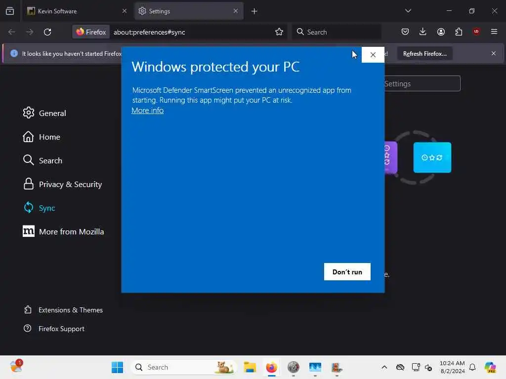The image size is (506, 379).
Task: Open File Explorer from taskbar
Action: 250,367
